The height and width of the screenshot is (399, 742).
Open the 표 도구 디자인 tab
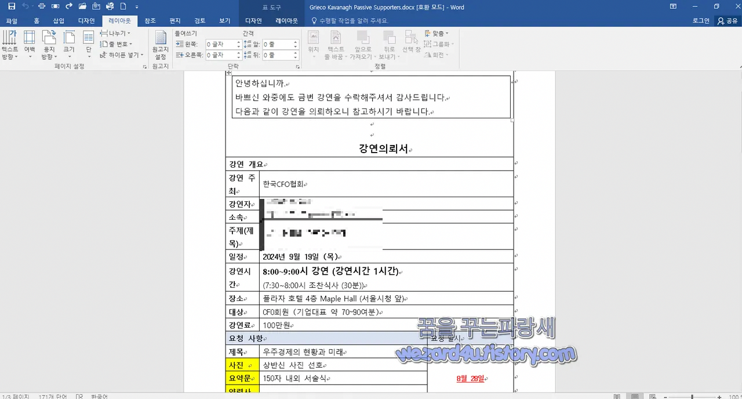tap(254, 21)
